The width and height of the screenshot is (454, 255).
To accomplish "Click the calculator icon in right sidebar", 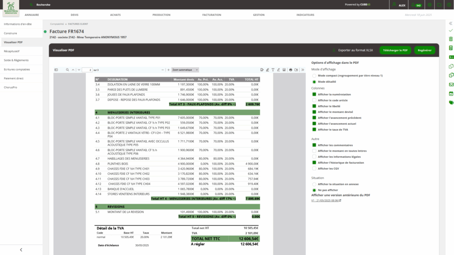I will tap(451, 48).
